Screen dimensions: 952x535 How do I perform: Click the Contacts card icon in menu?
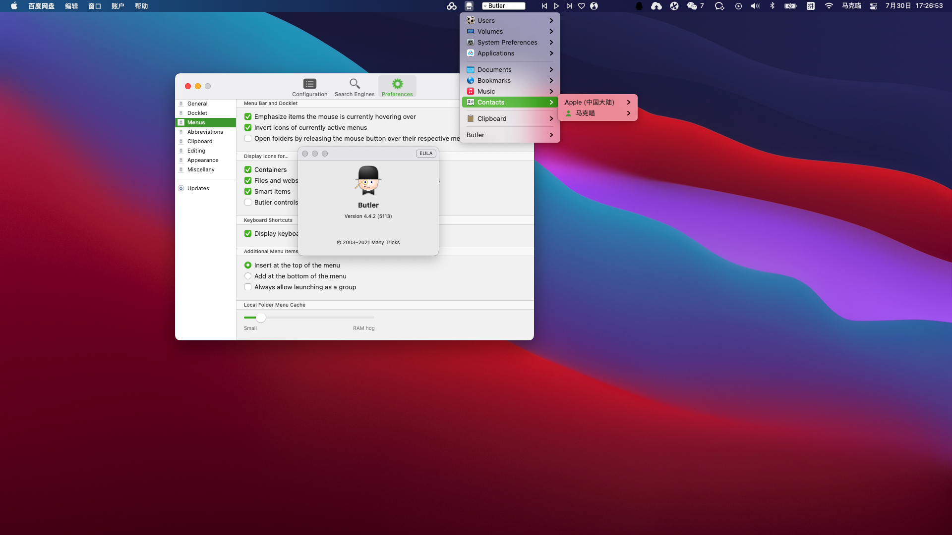471,102
